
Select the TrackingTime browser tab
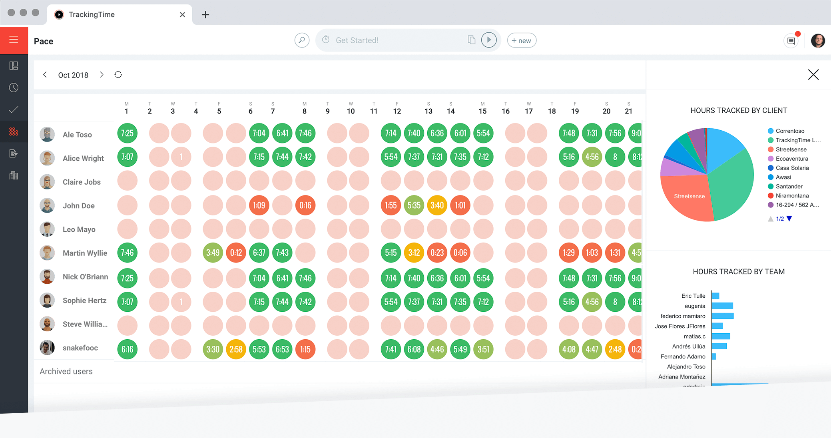[x=120, y=14]
